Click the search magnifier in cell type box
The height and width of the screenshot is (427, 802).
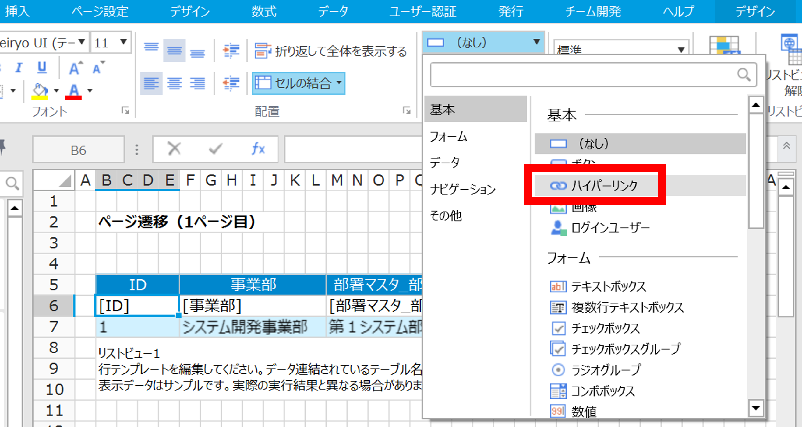(x=744, y=75)
